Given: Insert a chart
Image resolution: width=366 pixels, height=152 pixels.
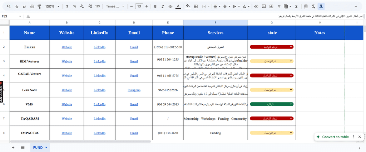Looking at the screenshot, I should tap(271, 6).
